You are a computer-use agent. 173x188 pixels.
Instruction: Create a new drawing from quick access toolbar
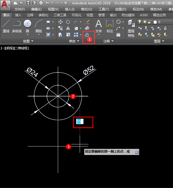15,3
